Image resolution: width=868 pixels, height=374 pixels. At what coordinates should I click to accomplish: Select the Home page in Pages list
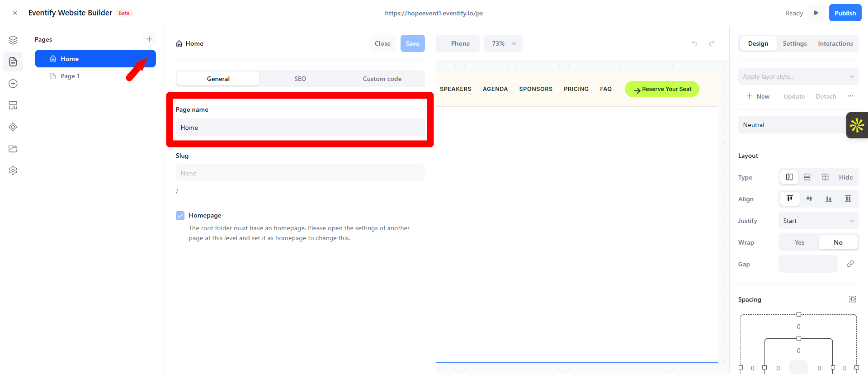[x=95, y=59]
